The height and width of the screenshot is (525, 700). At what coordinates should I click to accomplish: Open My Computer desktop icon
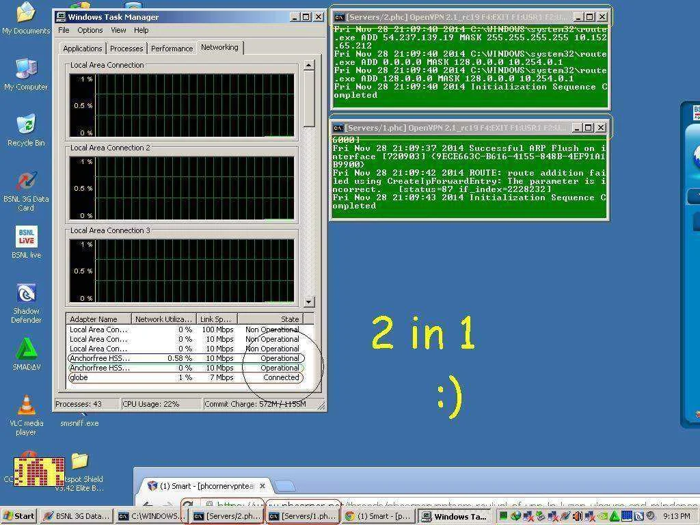click(x=26, y=75)
